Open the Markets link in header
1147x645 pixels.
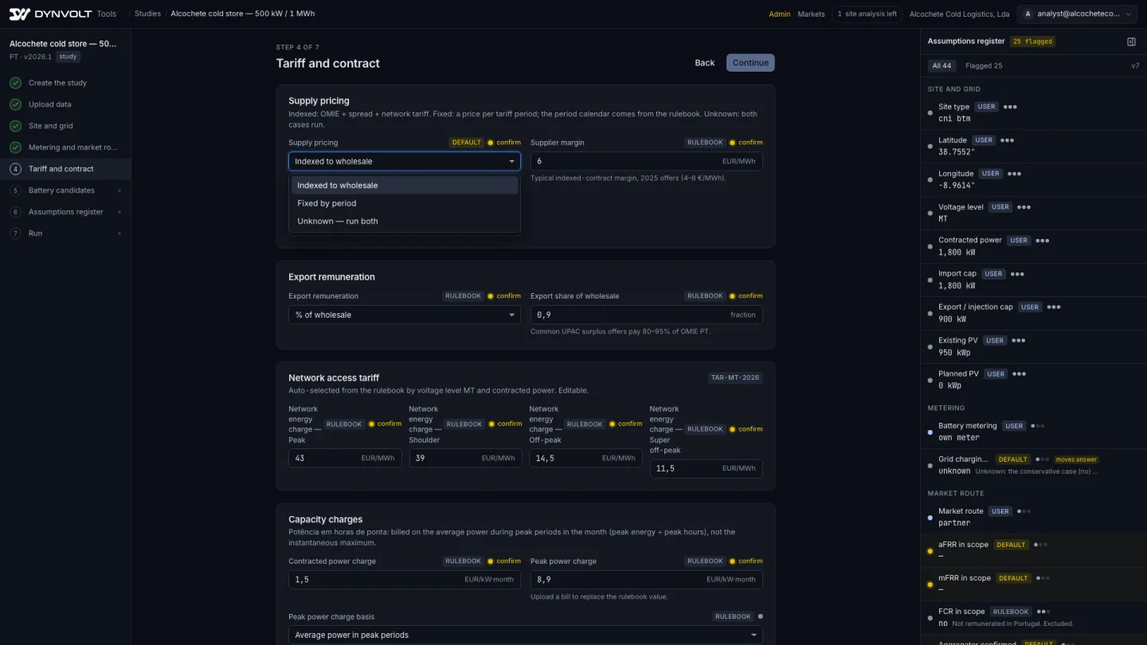[x=811, y=14]
